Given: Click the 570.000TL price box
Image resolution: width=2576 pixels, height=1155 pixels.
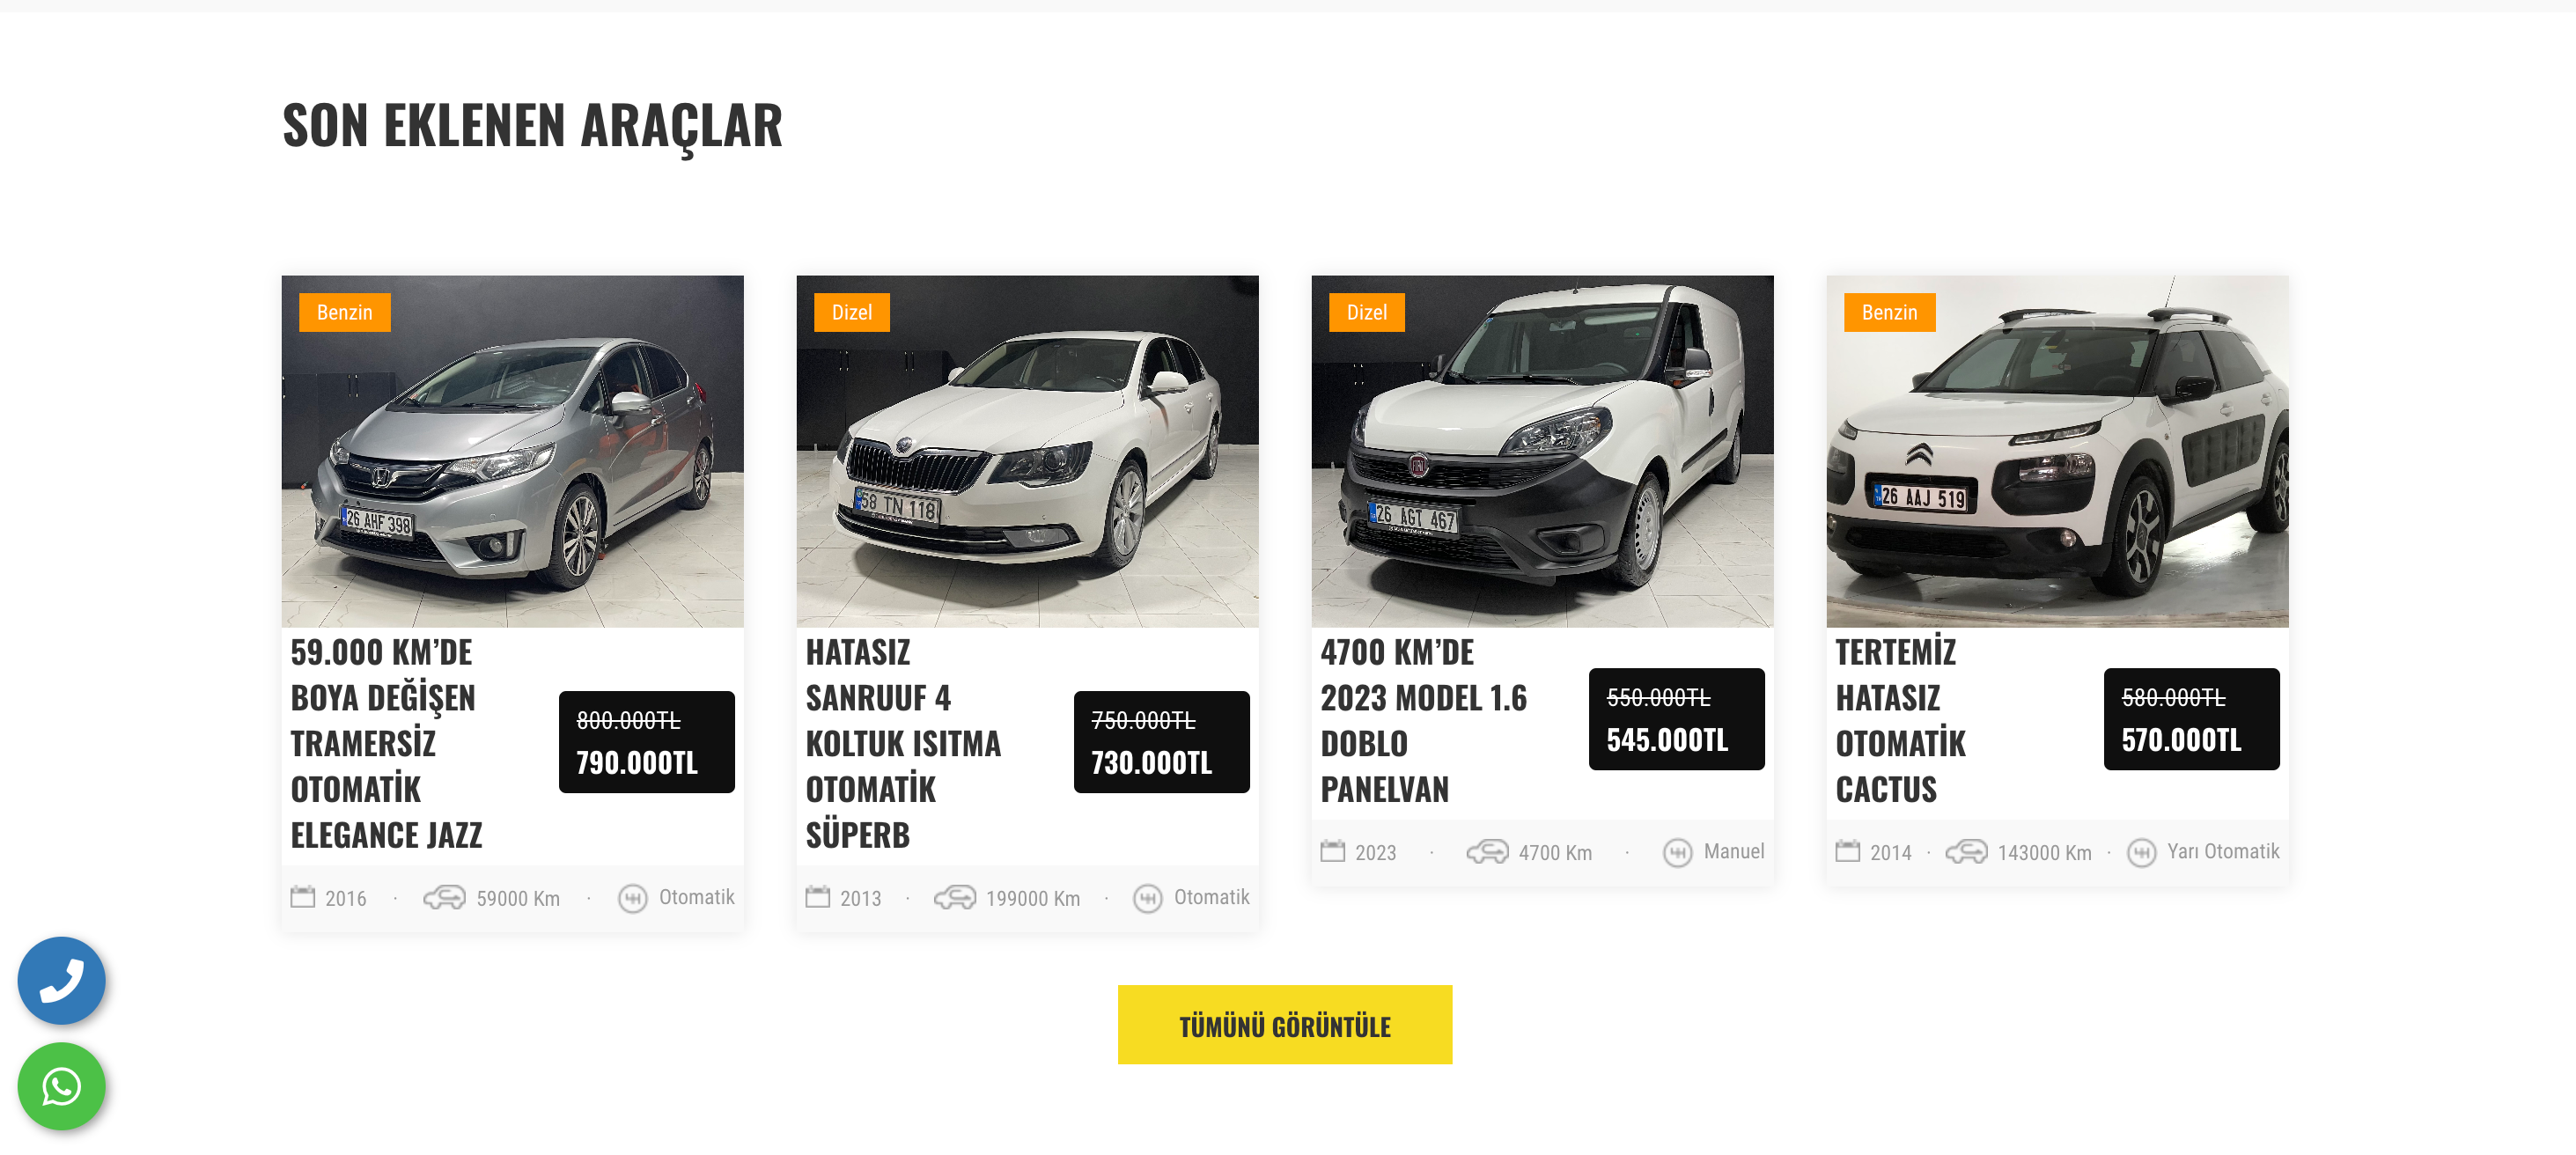Looking at the screenshot, I should pyautogui.click(x=2191, y=719).
